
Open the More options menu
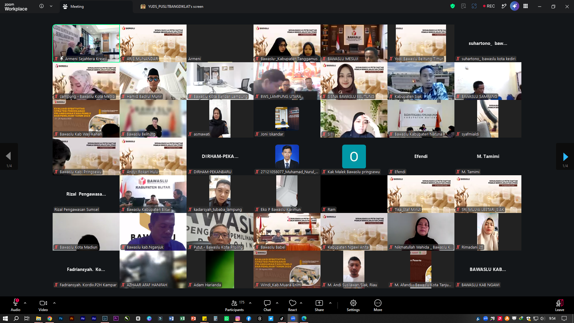(x=378, y=305)
